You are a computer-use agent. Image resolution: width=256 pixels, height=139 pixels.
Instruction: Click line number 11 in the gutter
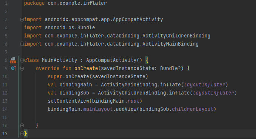tap(5, 85)
